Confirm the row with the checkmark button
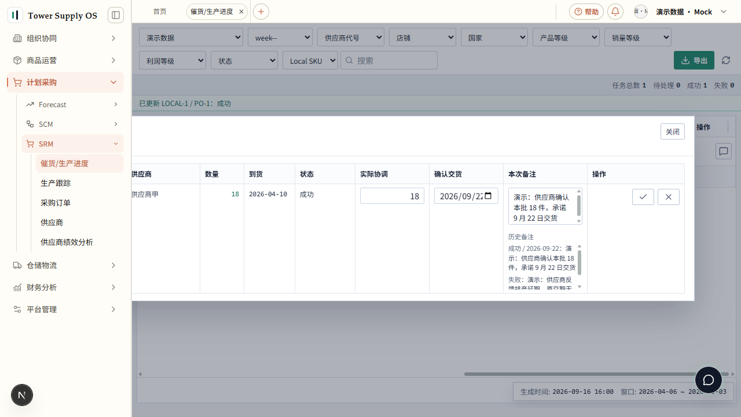Image resolution: width=741 pixels, height=417 pixels. [643, 197]
